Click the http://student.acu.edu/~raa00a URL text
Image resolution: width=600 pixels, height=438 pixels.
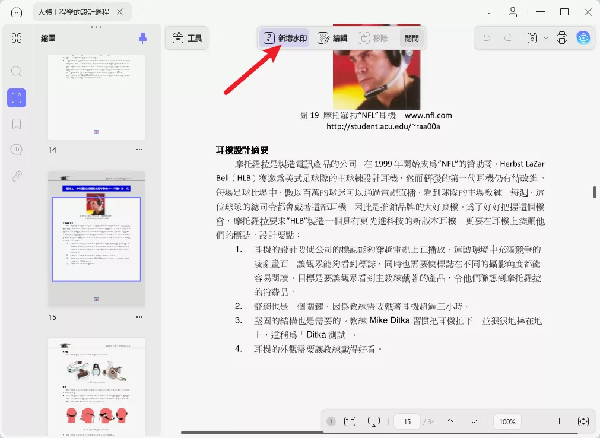(x=383, y=126)
